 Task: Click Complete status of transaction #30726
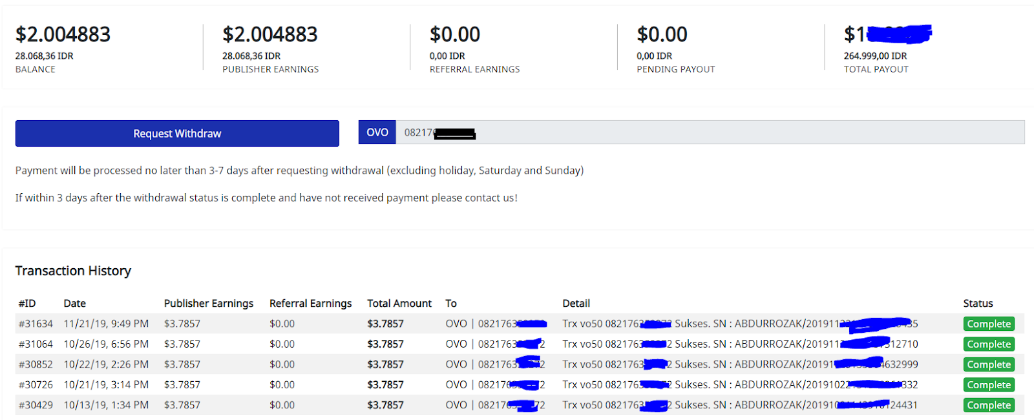(x=989, y=385)
